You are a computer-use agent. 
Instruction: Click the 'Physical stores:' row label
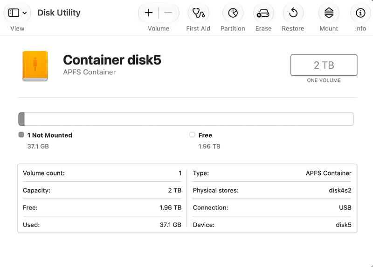pos(216,190)
